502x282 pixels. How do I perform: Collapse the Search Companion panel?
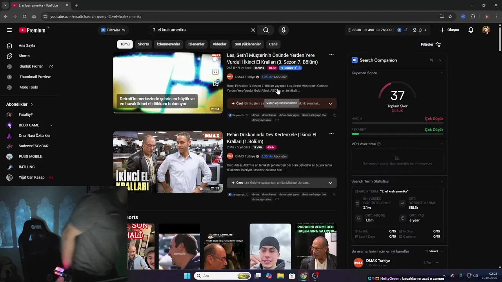coord(440,60)
